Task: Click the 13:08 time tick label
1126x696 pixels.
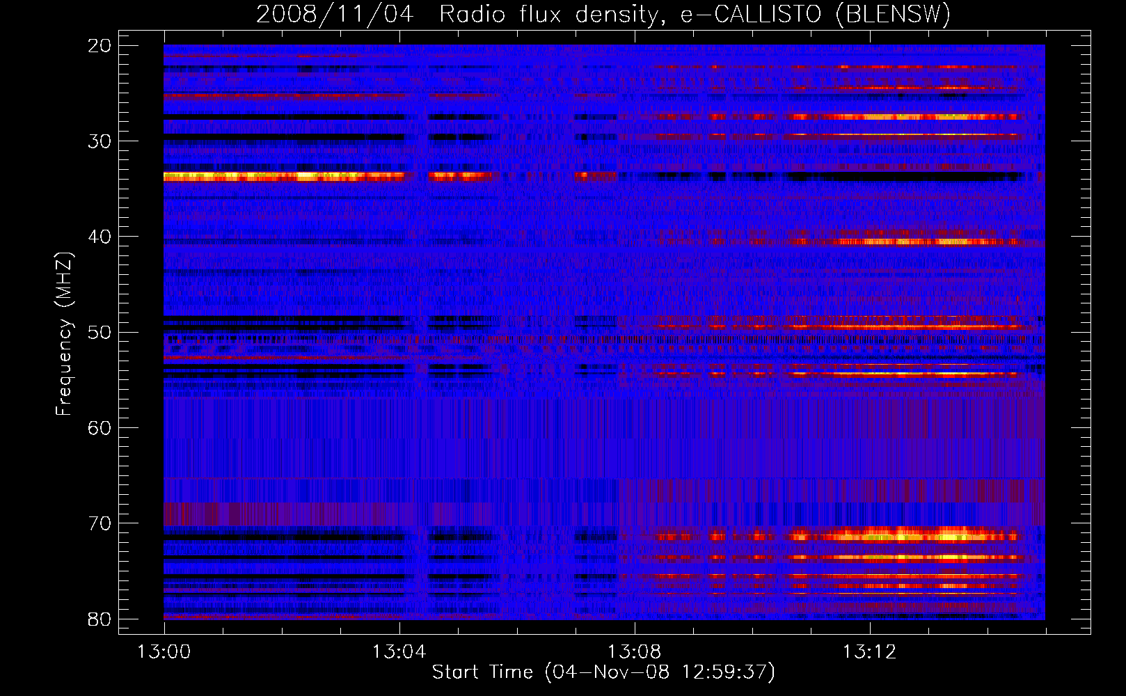Action: 634,652
